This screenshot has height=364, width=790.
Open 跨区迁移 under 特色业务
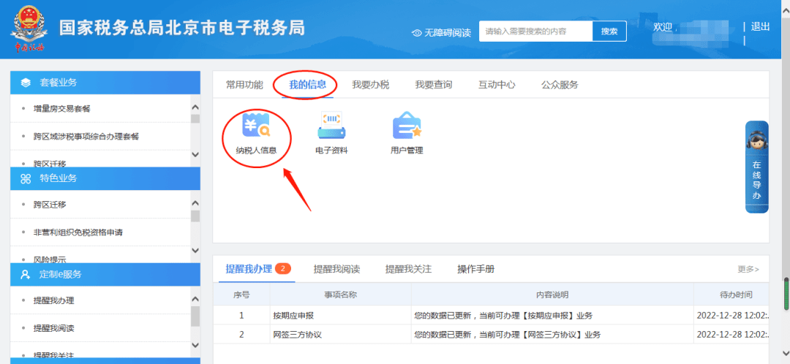[50, 205]
